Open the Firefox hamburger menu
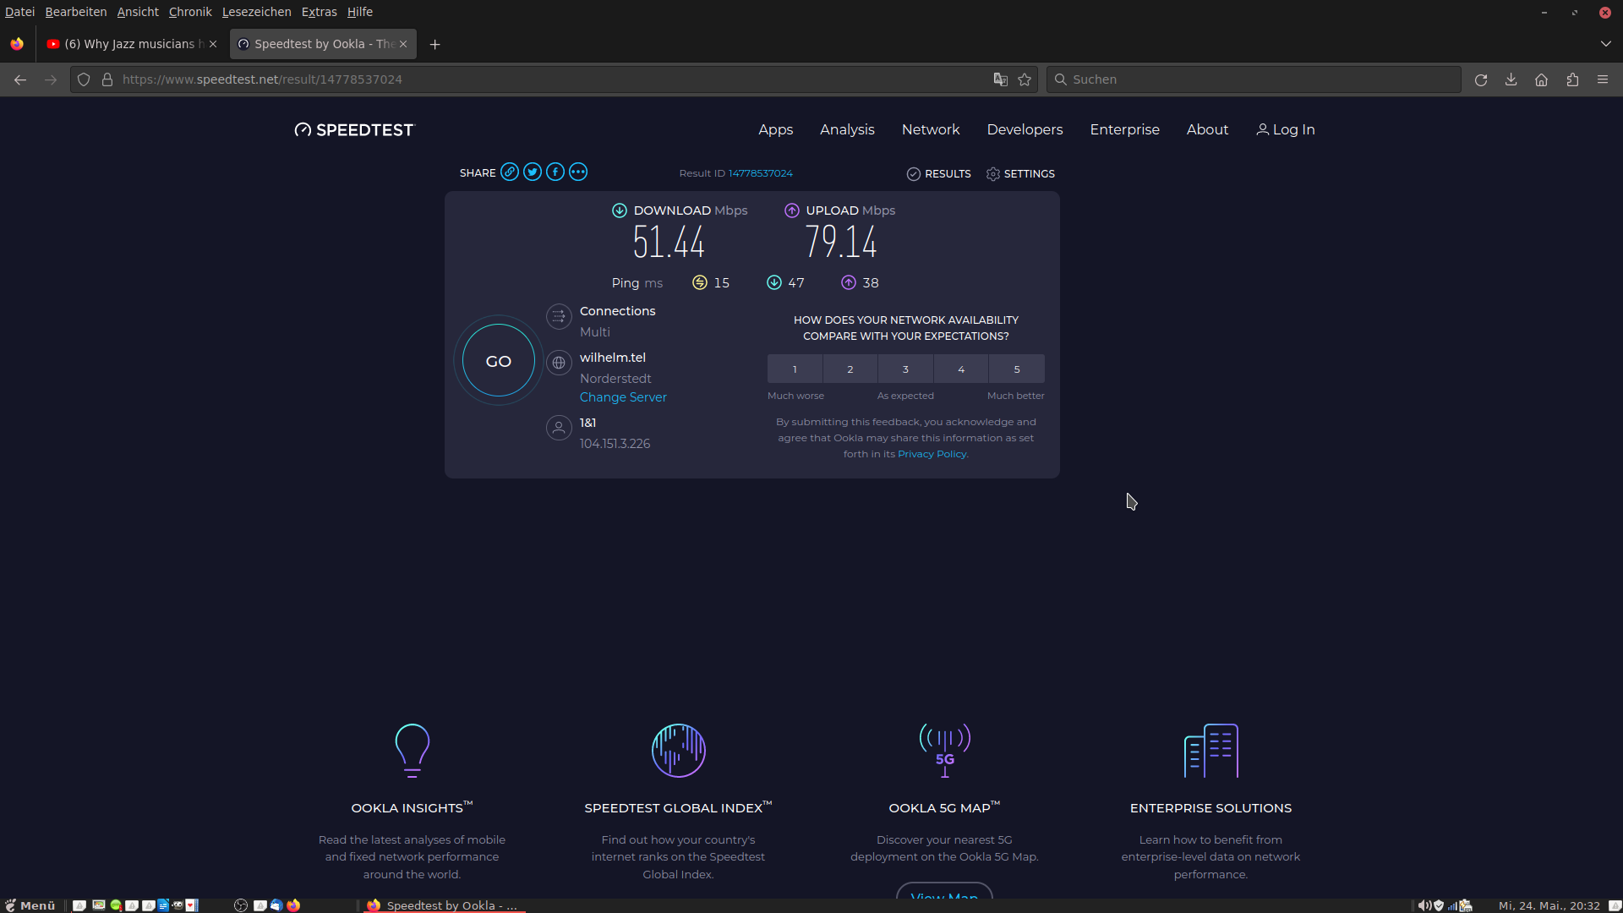The width and height of the screenshot is (1623, 913). coord(1603,79)
